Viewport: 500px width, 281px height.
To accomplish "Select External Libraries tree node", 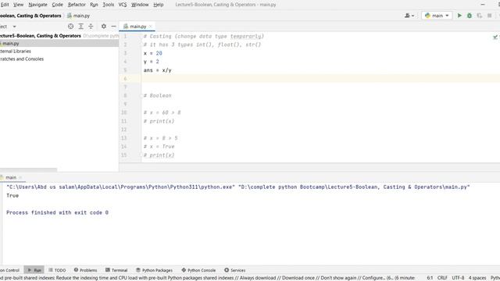I will [x=16, y=52].
